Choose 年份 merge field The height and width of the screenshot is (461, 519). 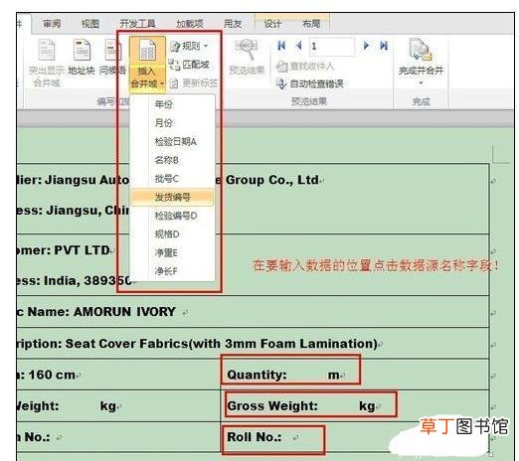pyautogui.click(x=172, y=104)
